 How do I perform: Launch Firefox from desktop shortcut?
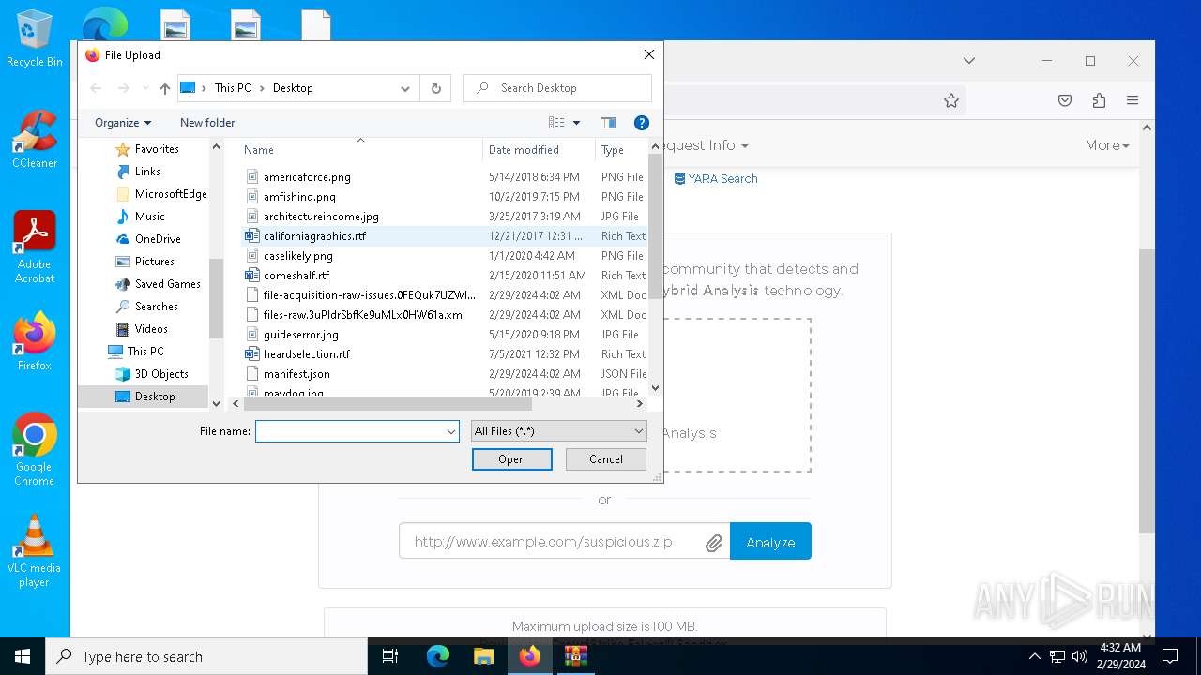(35, 342)
